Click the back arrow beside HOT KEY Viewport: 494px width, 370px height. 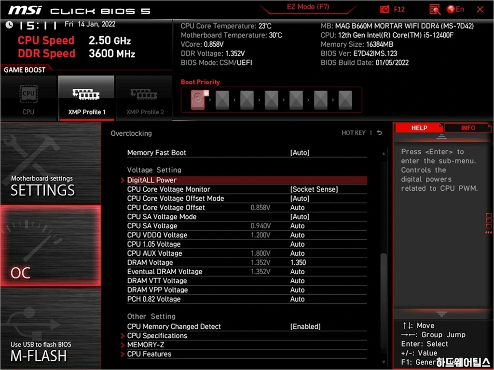pos(379,133)
